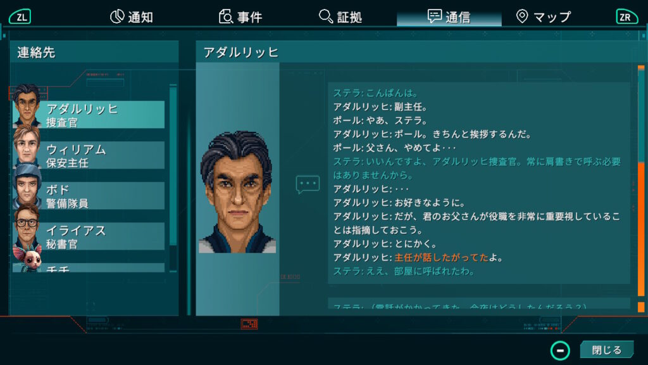The image size is (648, 365).
Task: Click the minus circle button icon
Action: point(560,350)
